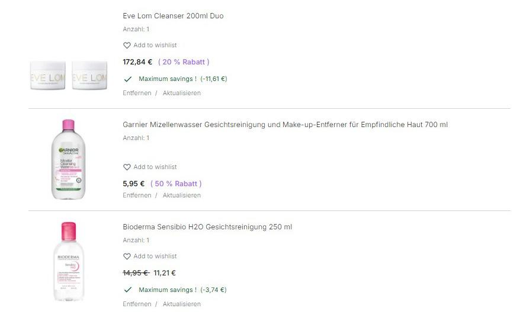The width and height of the screenshot is (520, 318).
Task: Open the Eve Lom Cleanser product image
Action: click(69, 75)
